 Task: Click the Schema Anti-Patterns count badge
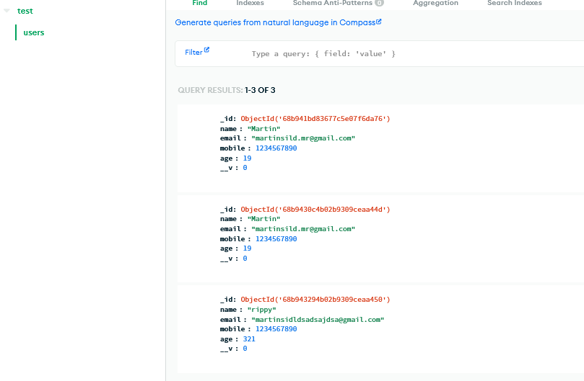pyautogui.click(x=379, y=3)
